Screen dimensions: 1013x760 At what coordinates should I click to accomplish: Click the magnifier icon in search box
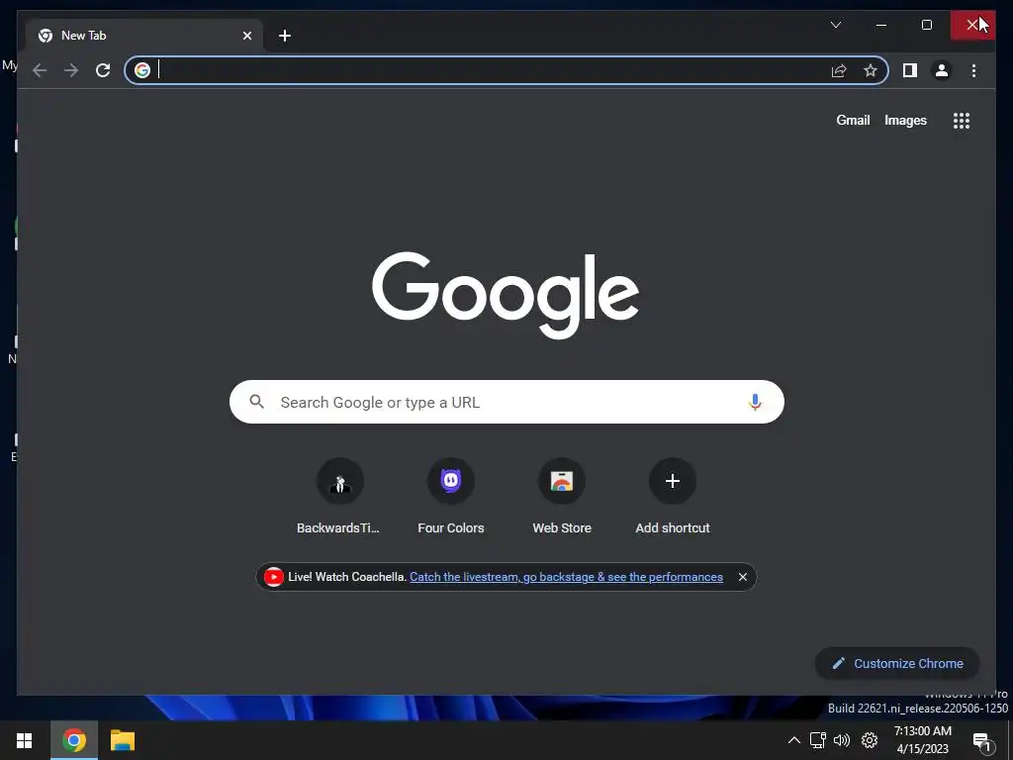257,402
